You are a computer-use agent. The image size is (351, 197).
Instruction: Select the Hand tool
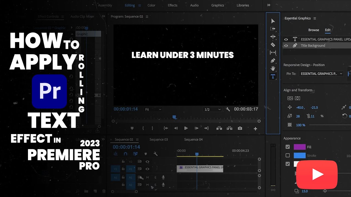[x=273, y=68]
